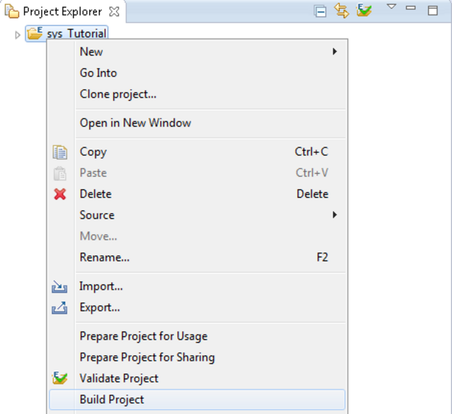The height and width of the screenshot is (414, 452).
Task: Expand the sys_Tutorial project tree node
Action: [x=18, y=35]
